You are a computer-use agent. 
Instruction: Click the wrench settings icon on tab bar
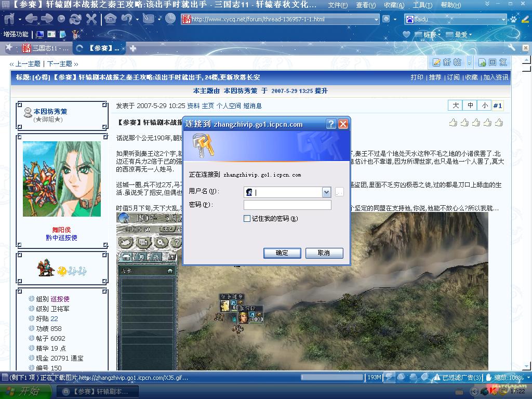pyautogui.click(x=512, y=47)
